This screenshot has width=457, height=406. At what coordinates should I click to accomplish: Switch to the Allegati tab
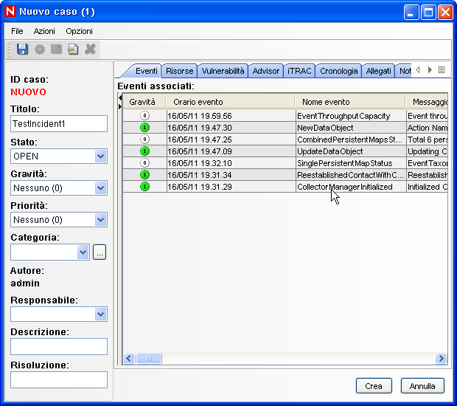pos(378,71)
